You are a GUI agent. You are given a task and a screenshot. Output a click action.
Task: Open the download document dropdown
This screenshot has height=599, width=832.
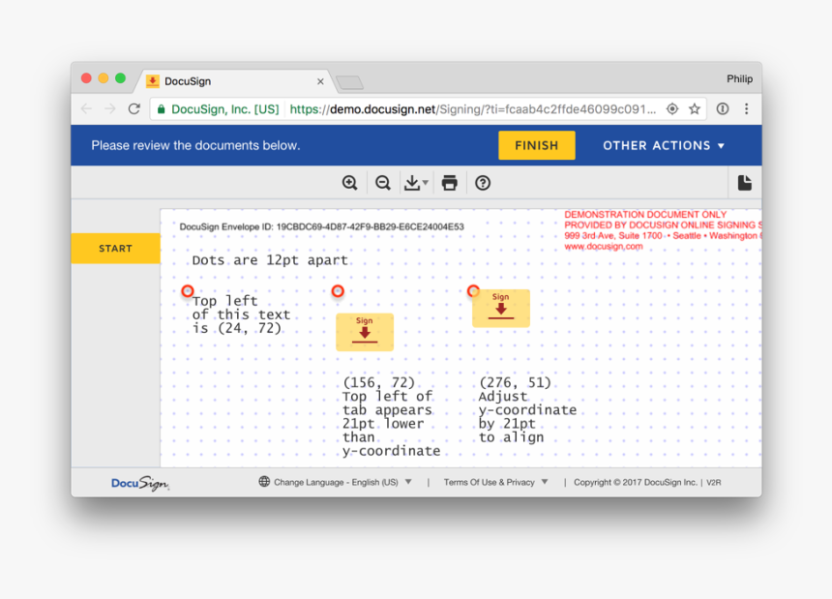pyautogui.click(x=416, y=183)
